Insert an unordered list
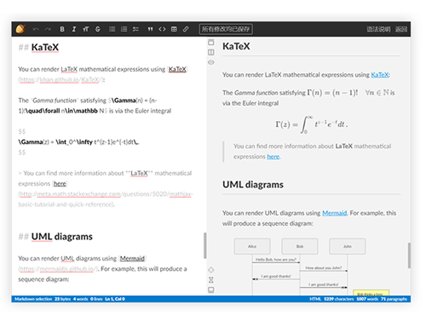Viewport: 426px width, 327px height. click(x=112, y=29)
